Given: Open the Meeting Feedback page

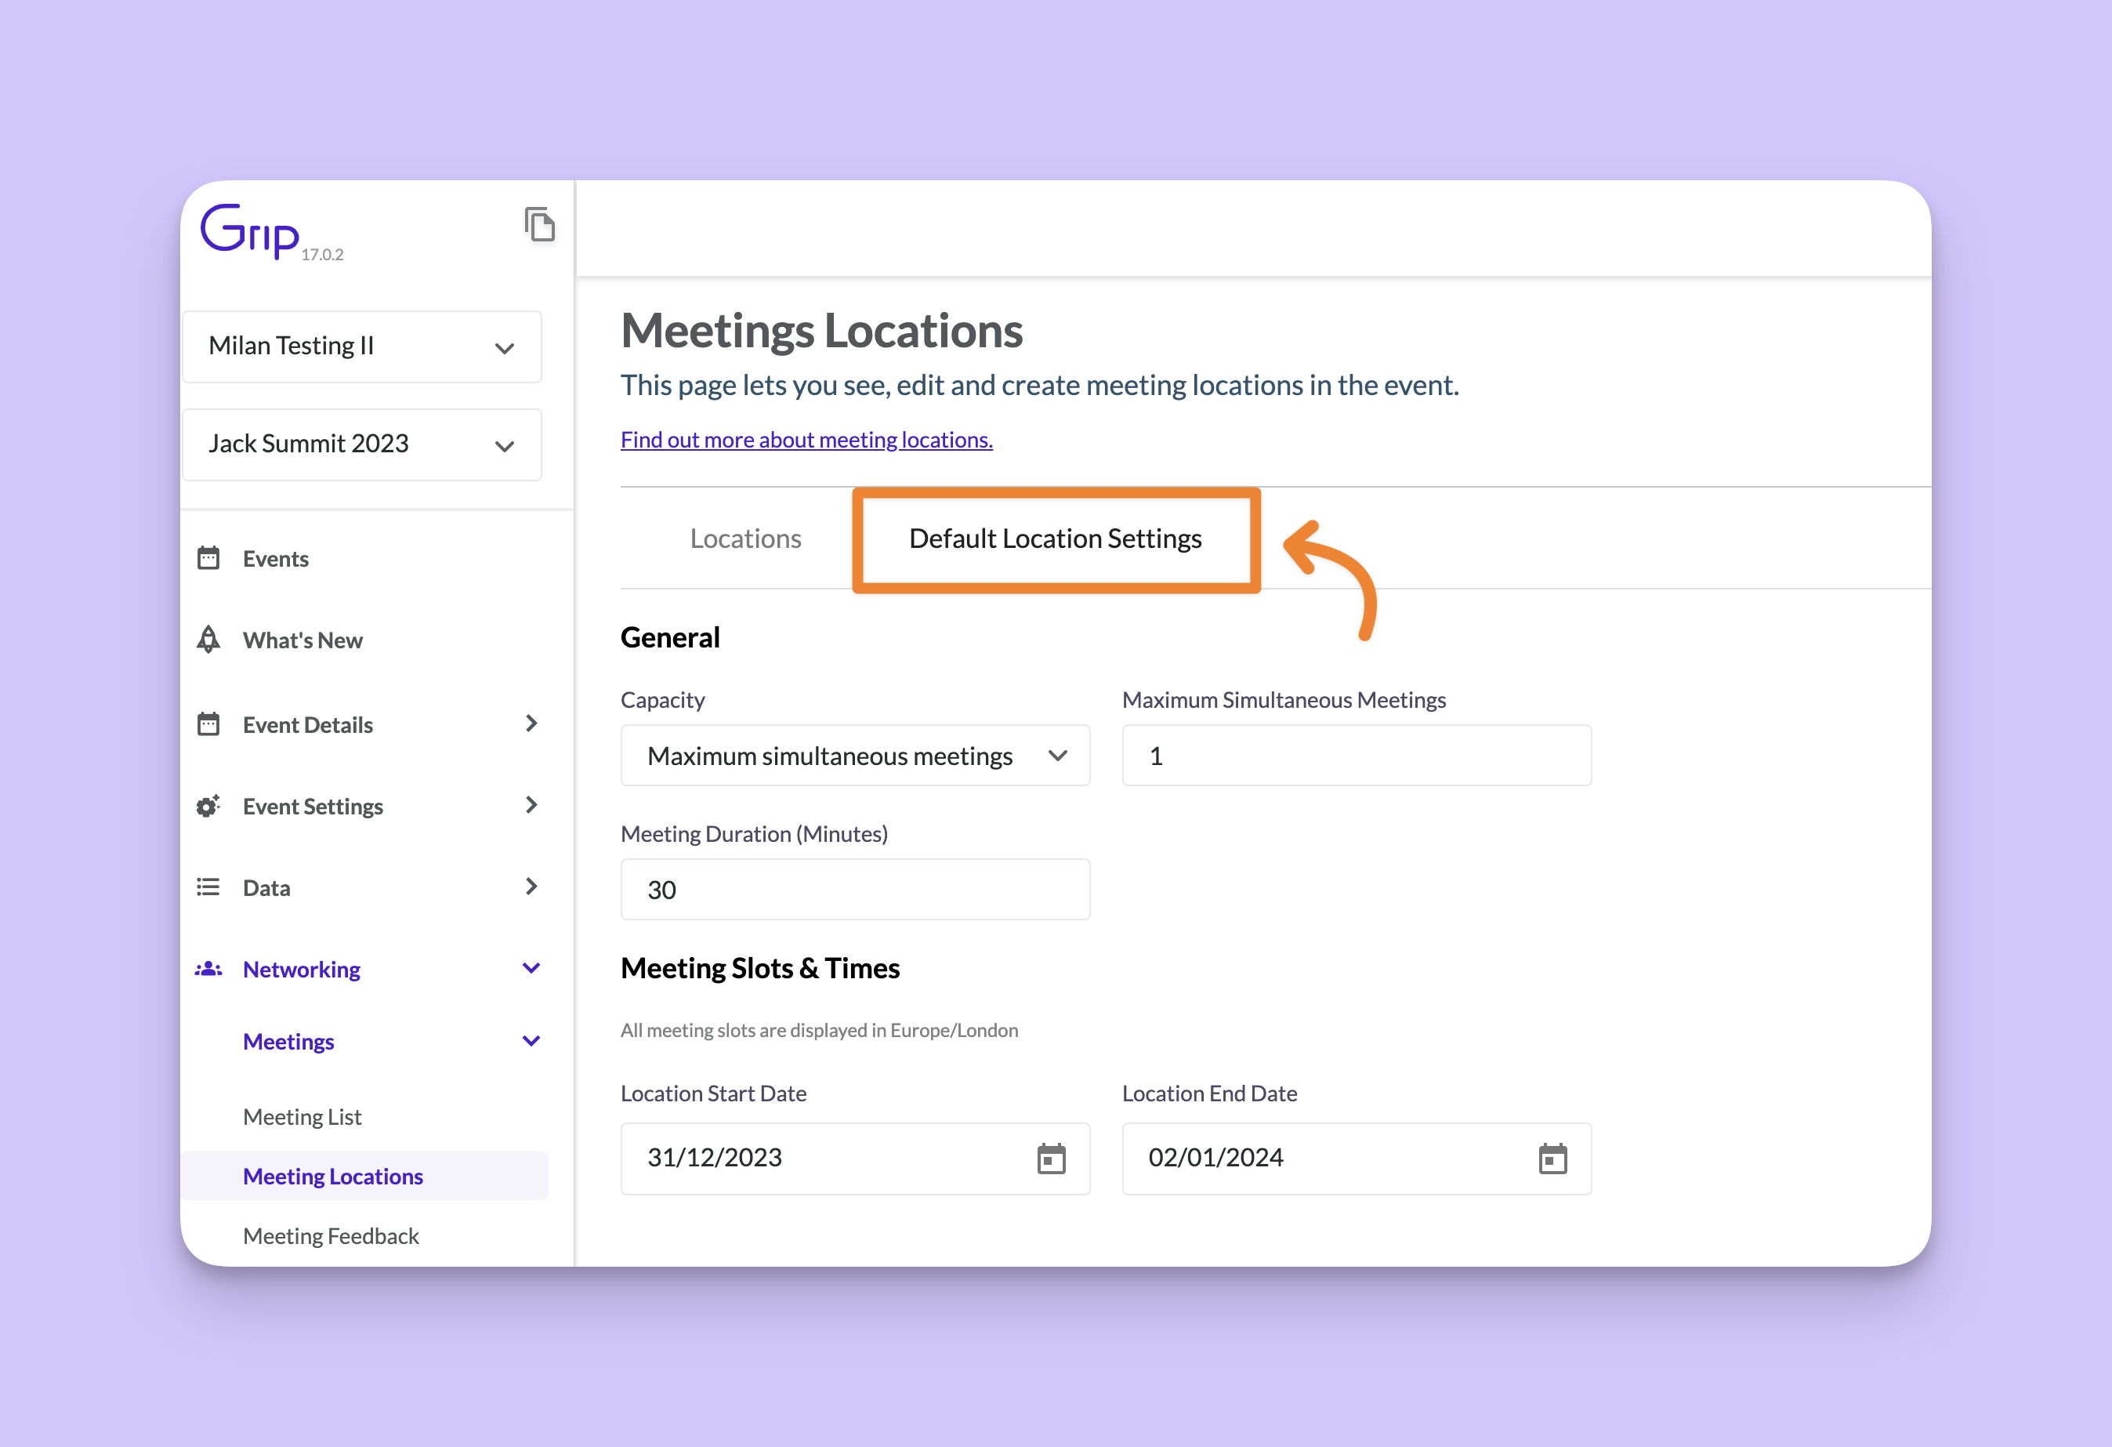Looking at the screenshot, I should point(331,1236).
